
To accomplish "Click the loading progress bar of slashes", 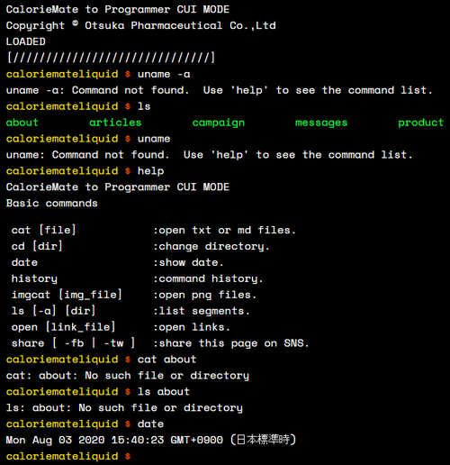I will pos(111,58).
